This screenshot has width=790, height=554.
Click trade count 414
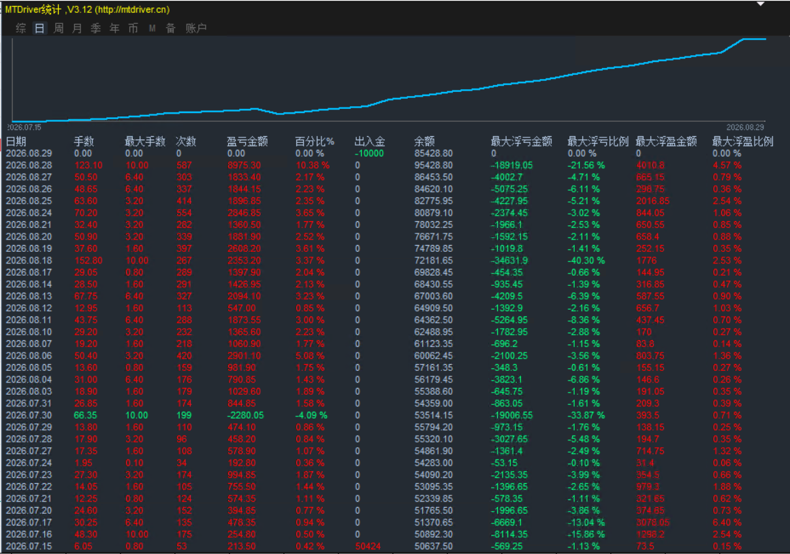point(184,201)
